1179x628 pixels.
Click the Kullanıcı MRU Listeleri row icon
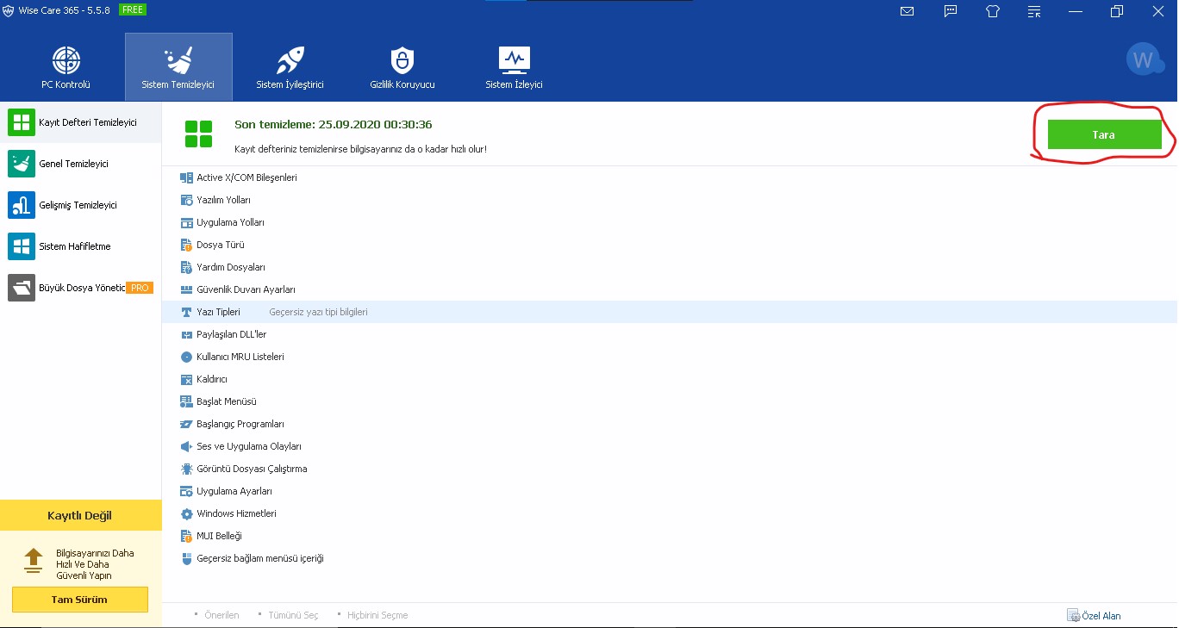pyautogui.click(x=186, y=357)
